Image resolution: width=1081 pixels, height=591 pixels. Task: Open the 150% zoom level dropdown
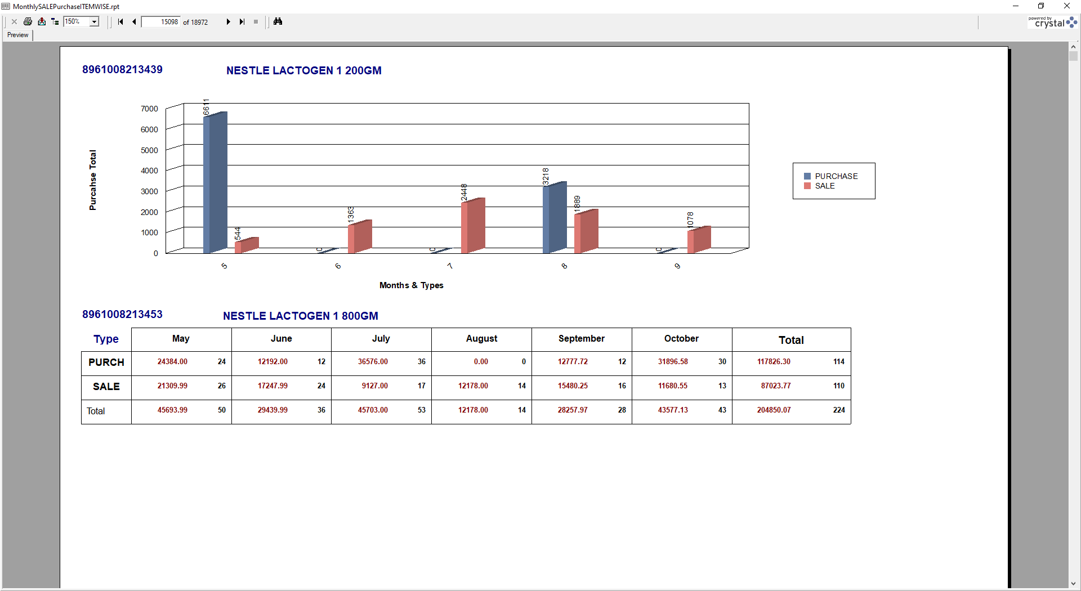click(x=95, y=22)
